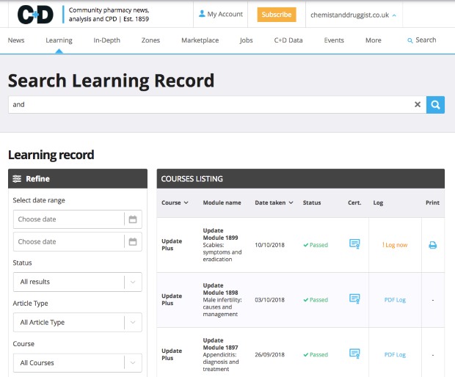The width and height of the screenshot is (455, 377).
Task: Click the COURSES LISTING heading
Action: point(192,179)
